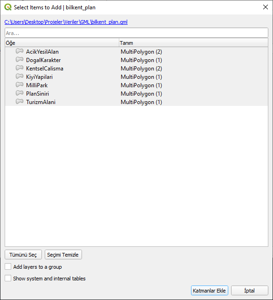
Task: Click the polygon icon beside MilliPark
Action: 20,85
